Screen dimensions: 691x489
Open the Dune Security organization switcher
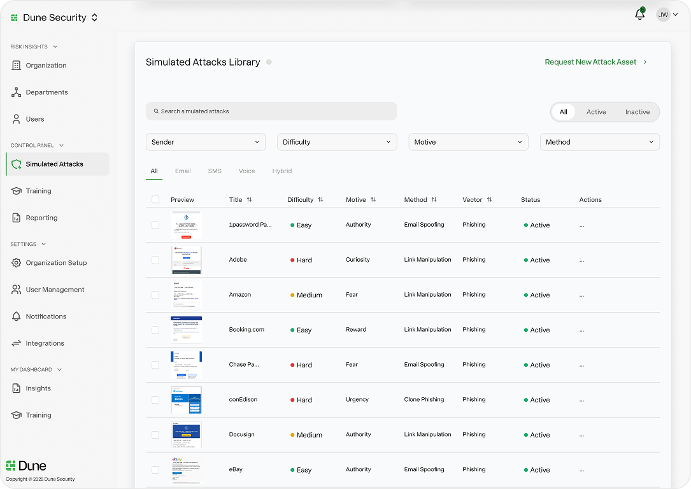94,18
